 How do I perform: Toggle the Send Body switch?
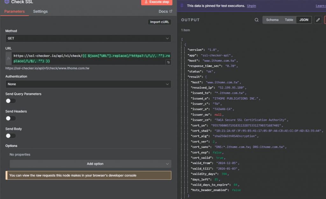coord(11,136)
